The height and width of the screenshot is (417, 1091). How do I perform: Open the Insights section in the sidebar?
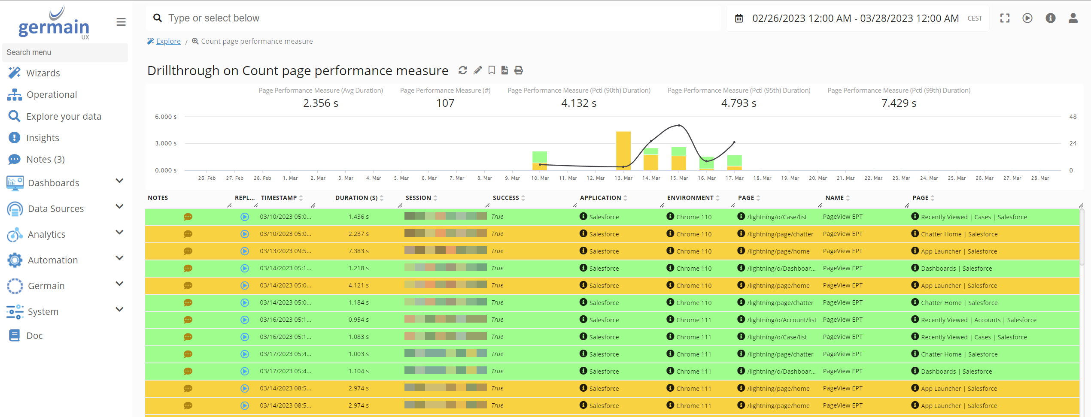click(x=43, y=137)
